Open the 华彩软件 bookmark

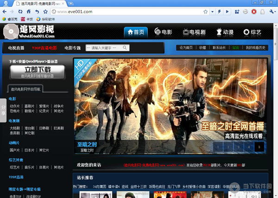coord(45,19)
